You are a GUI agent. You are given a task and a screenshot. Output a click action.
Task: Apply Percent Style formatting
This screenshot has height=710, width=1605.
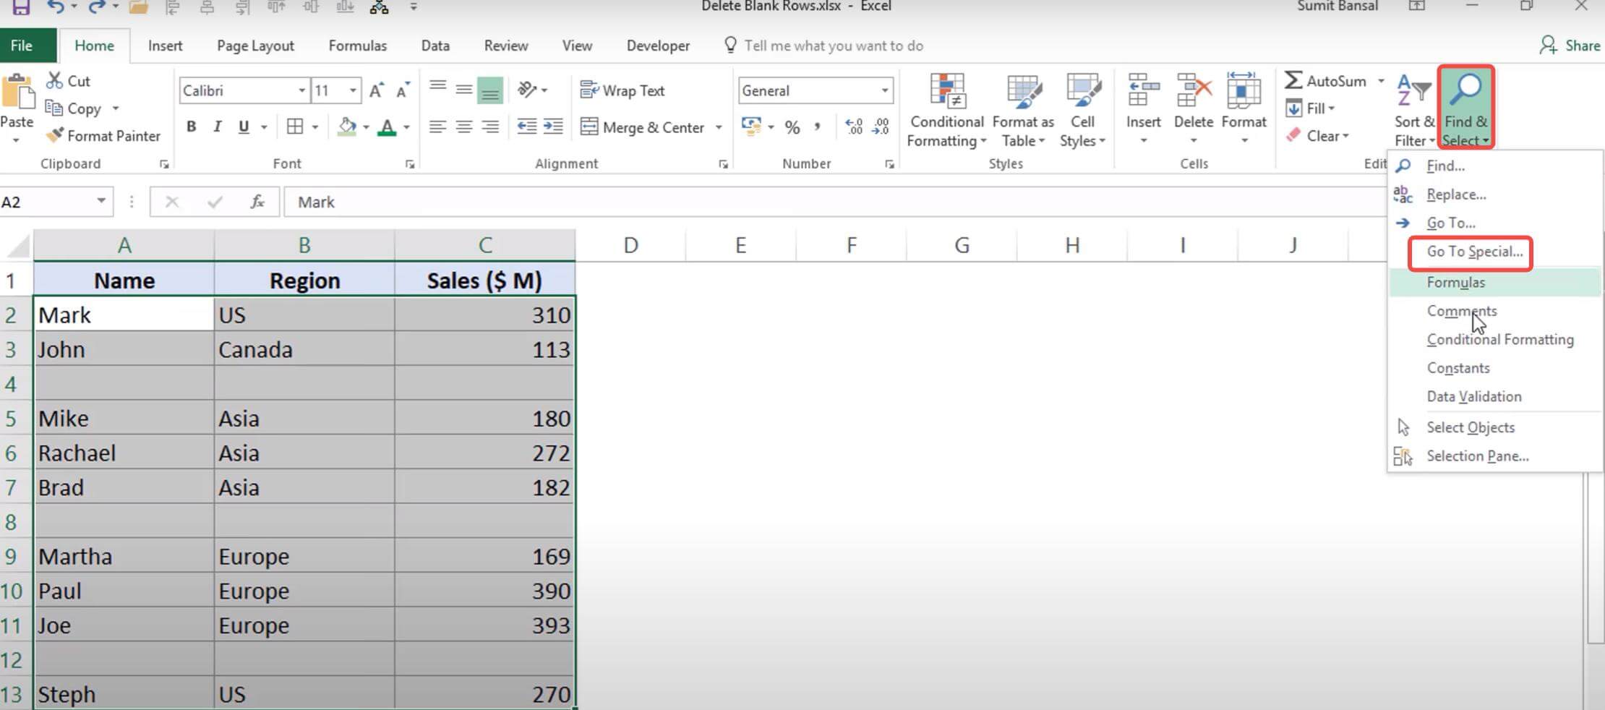[x=792, y=127]
